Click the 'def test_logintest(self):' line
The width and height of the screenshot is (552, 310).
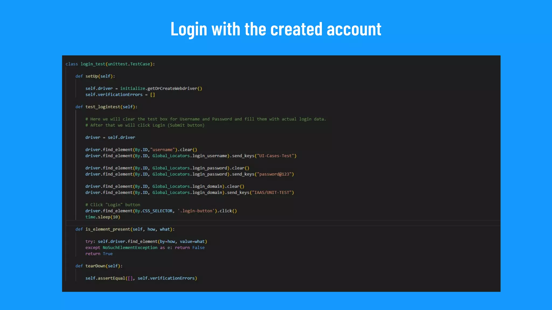[106, 107]
